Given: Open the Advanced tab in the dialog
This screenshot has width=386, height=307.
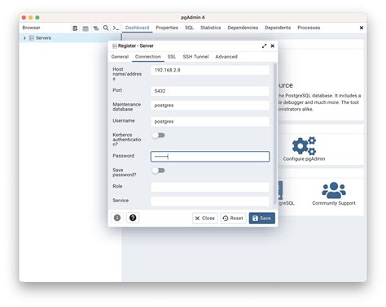Looking at the screenshot, I should [226, 57].
